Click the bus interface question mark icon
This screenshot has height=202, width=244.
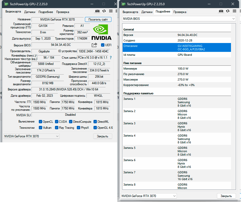[x=111, y=58]
